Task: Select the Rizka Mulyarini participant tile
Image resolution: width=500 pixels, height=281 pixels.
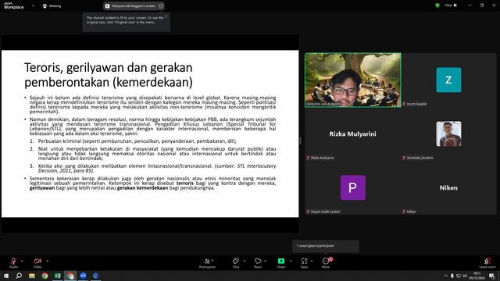Action: click(x=352, y=133)
